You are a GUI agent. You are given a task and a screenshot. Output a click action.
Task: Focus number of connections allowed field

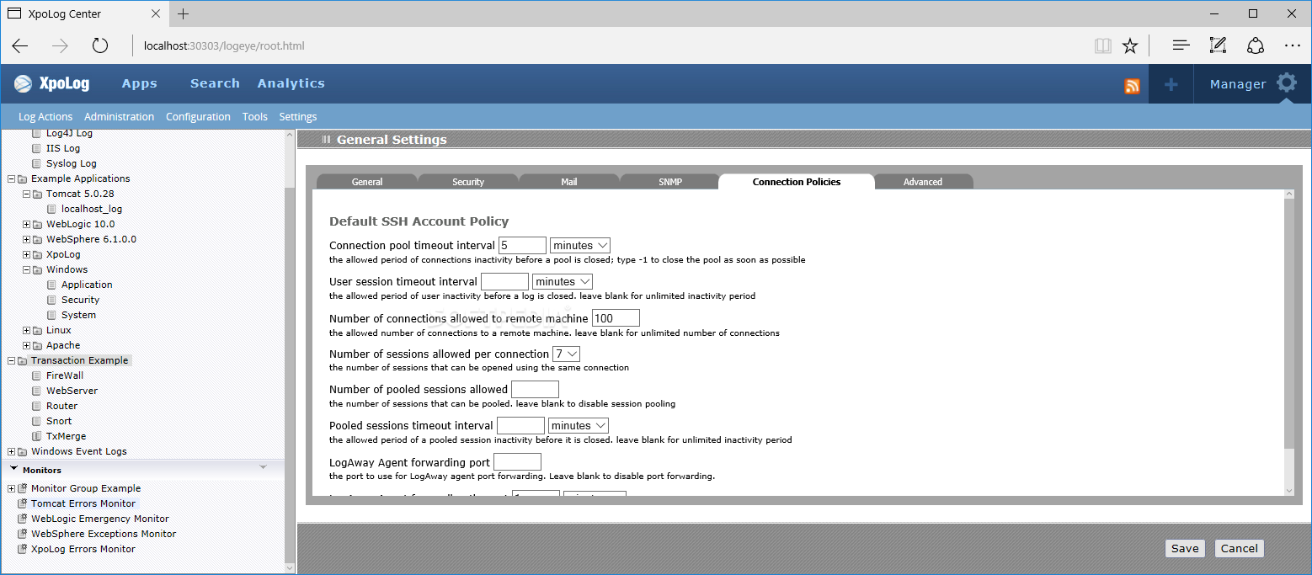[616, 318]
